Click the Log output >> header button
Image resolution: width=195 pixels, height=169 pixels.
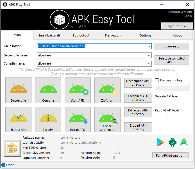point(177,26)
